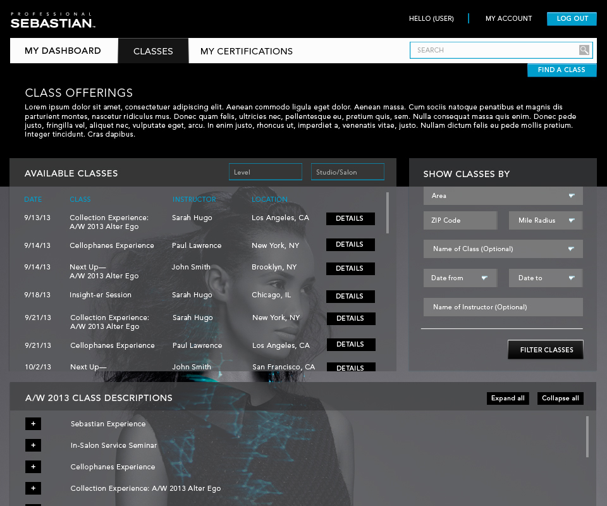Sort by Class column header
The image size is (607, 506).
point(80,199)
